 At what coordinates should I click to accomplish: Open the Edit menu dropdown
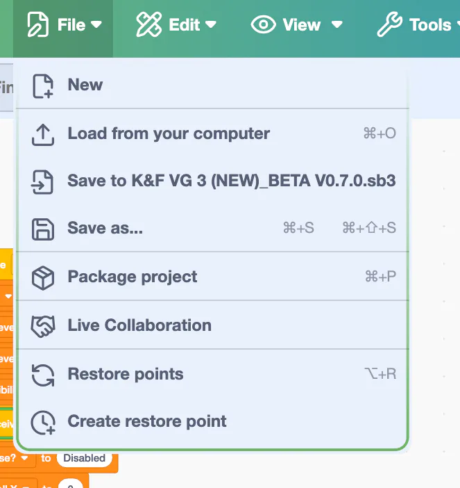pyautogui.click(x=176, y=25)
